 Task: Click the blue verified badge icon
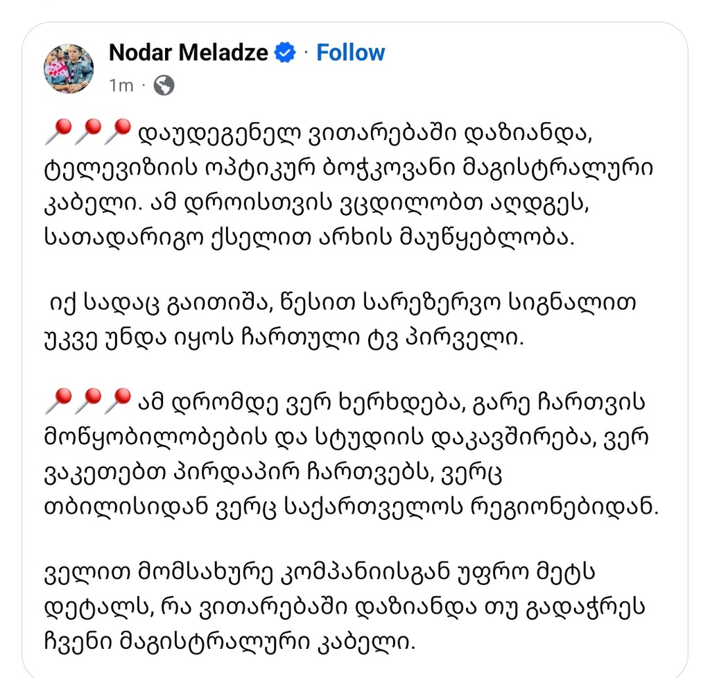[285, 53]
